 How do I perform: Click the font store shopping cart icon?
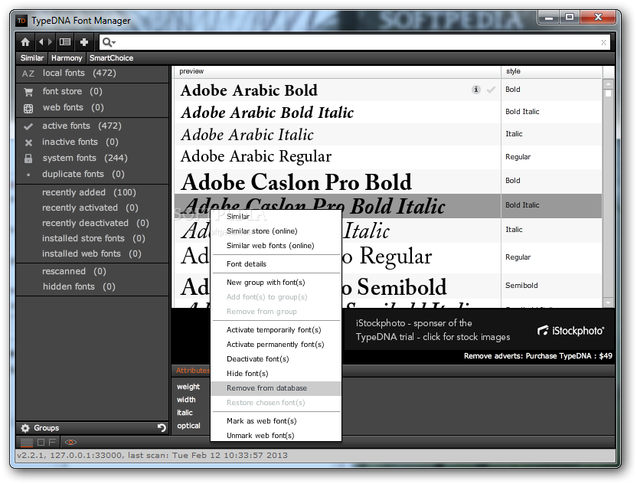[28, 92]
